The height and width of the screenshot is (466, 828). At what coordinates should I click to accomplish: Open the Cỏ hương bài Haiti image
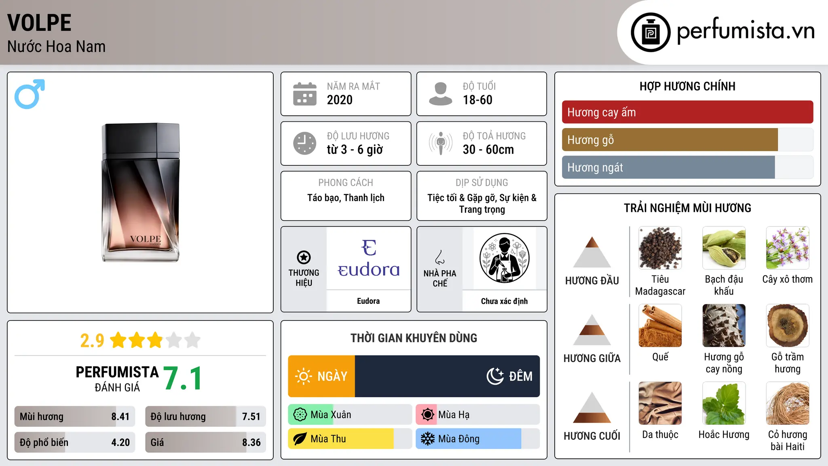(788, 403)
